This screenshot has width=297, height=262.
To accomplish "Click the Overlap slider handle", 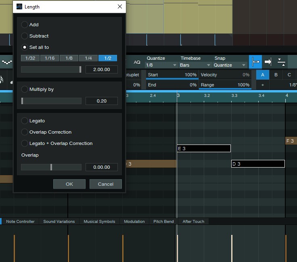I will 51,167.
